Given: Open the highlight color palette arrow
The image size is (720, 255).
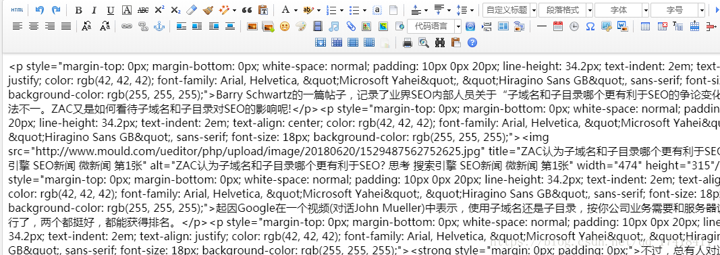Looking at the screenshot, I should pyautogui.click(x=319, y=10).
